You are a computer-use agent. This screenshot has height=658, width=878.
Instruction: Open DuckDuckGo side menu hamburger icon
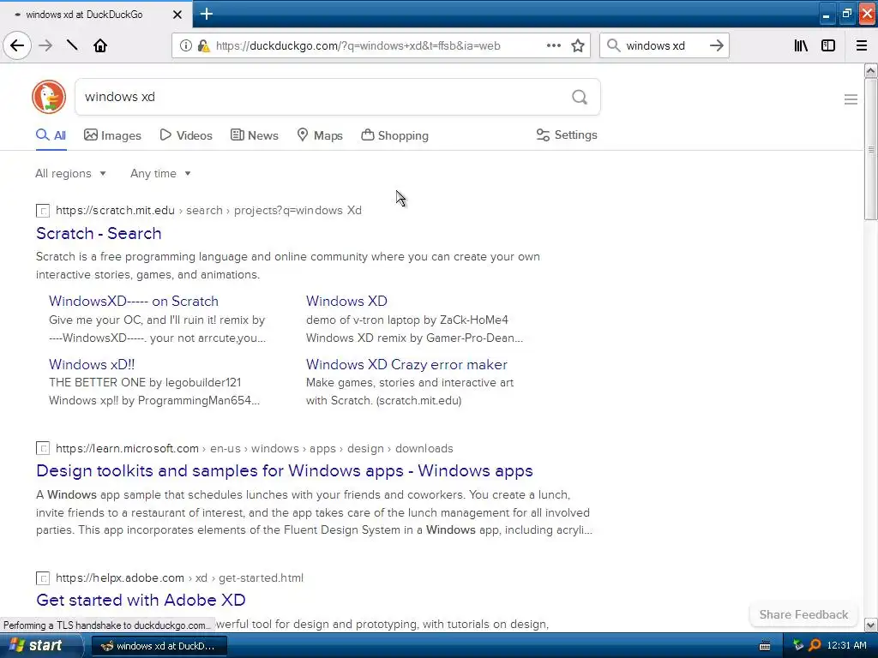851,99
